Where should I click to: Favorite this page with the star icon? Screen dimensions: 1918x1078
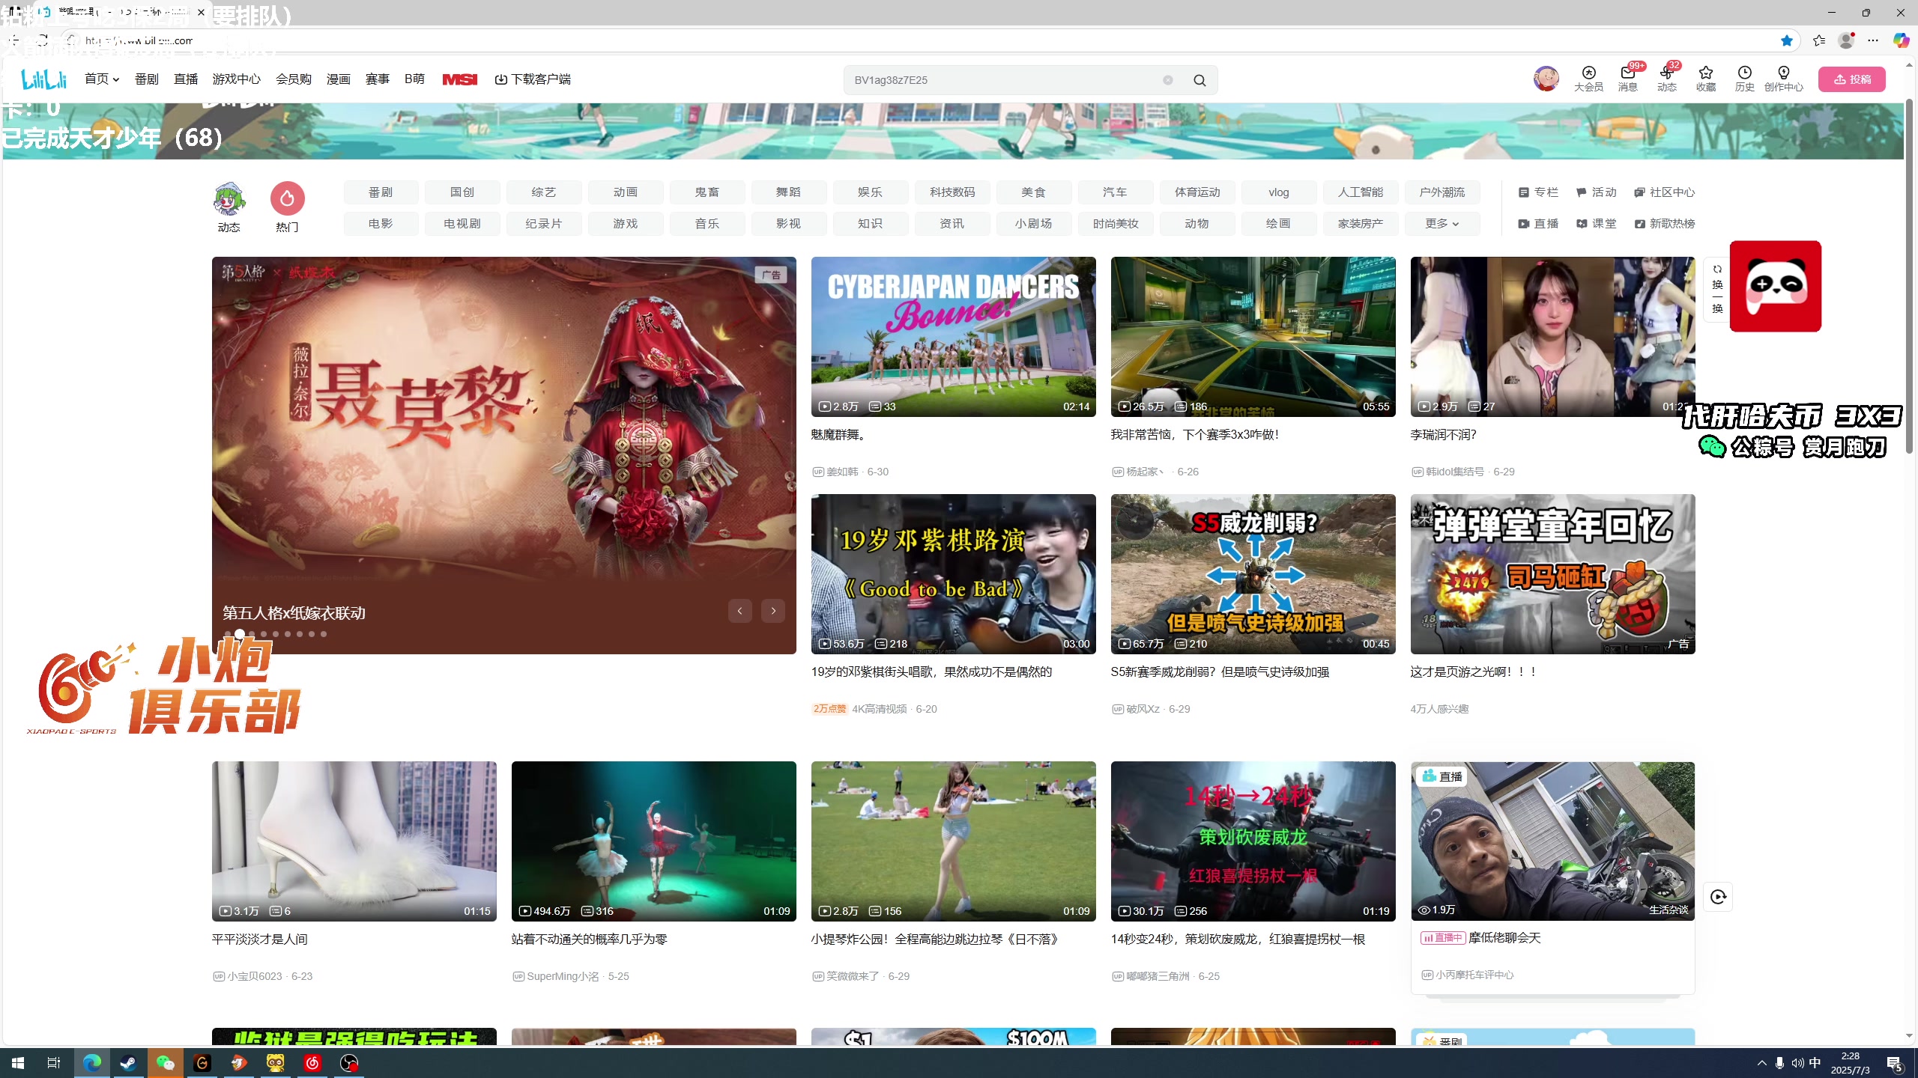pyautogui.click(x=1787, y=40)
